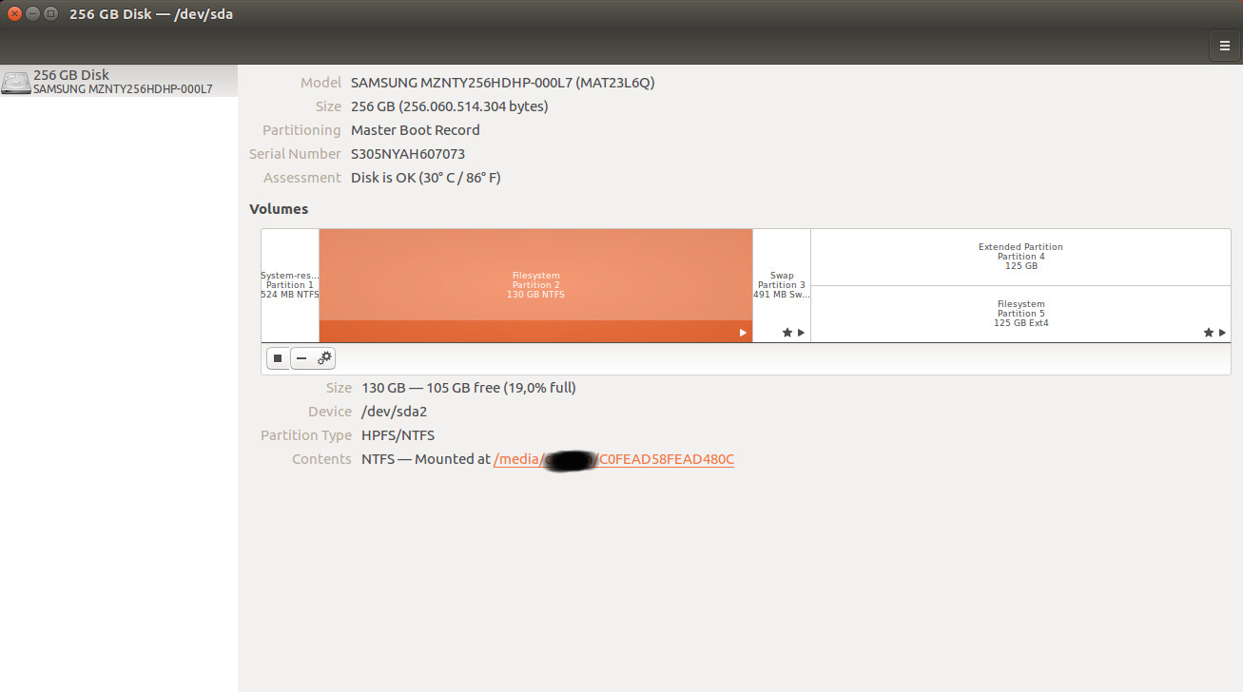The image size is (1243, 692).
Task: Select System-reserved Partition 1 block
Action: point(290,285)
